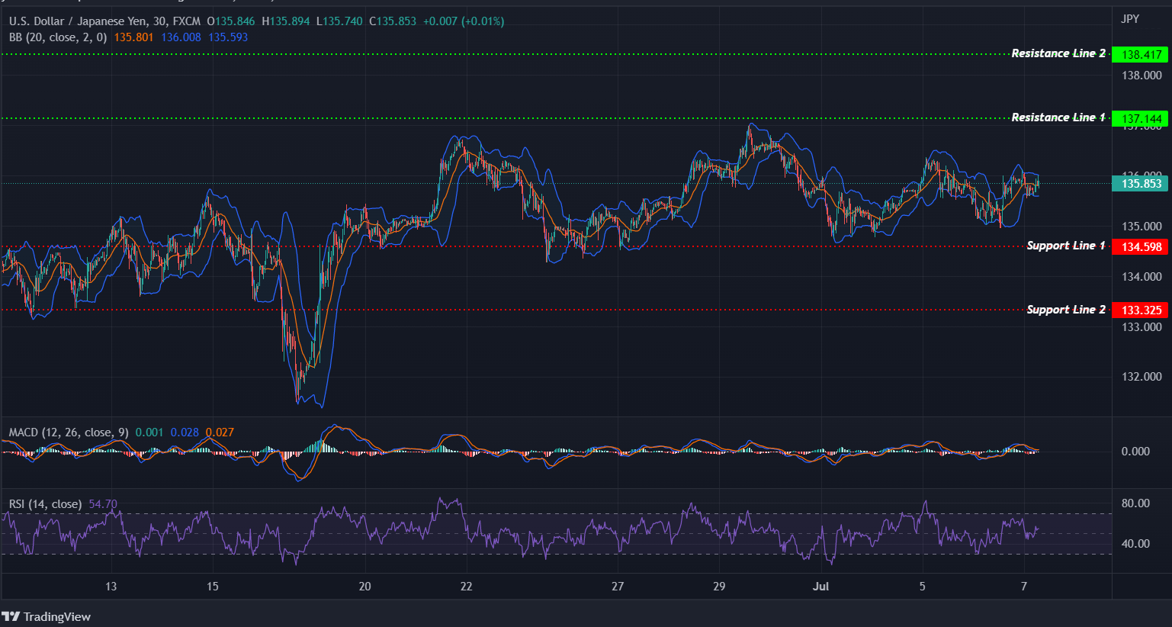Select the Jul label on the time axis
The height and width of the screenshot is (627, 1172).
[x=821, y=587]
